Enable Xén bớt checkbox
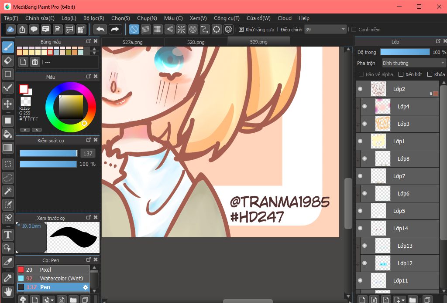The width and height of the screenshot is (447, 303). pos(401,74)
